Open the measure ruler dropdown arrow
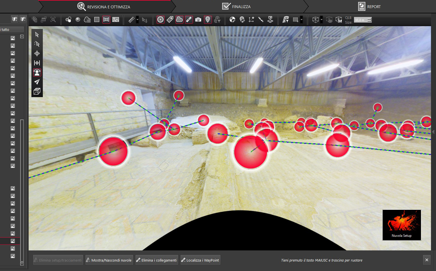 click(x=137, y=20)
